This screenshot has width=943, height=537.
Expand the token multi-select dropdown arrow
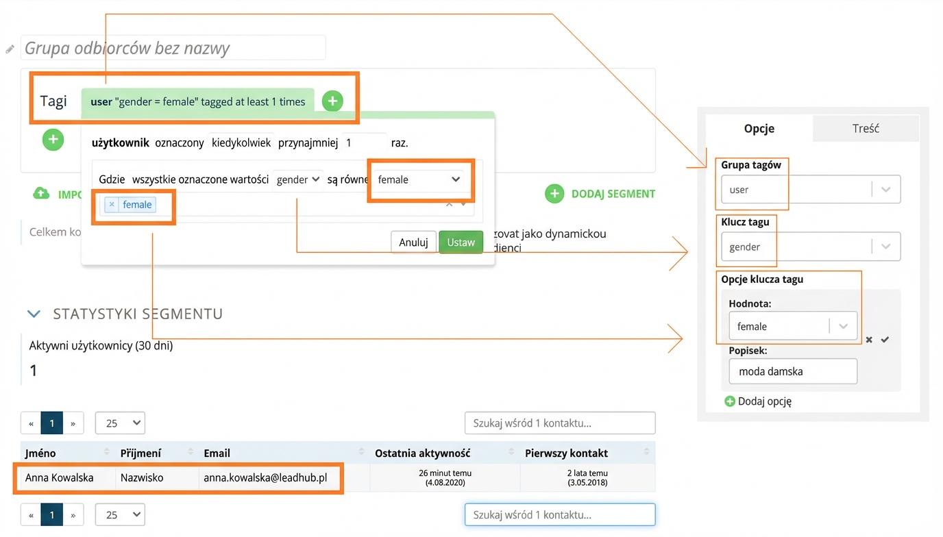(x=464, y=203)
